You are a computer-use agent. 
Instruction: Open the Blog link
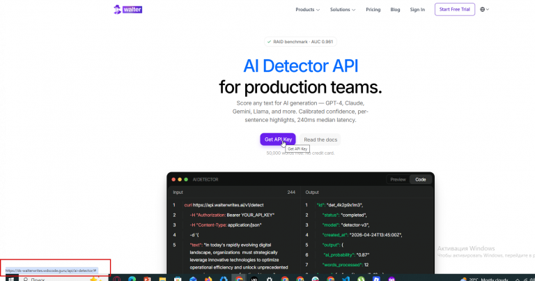[x=395, y=10]
